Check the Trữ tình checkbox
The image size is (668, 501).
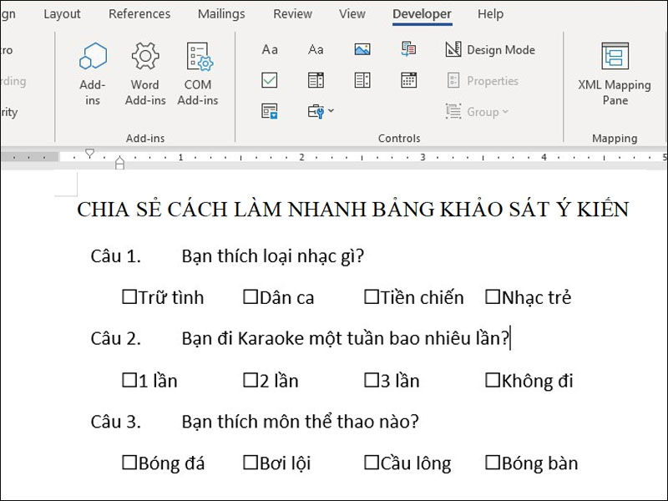129,296
